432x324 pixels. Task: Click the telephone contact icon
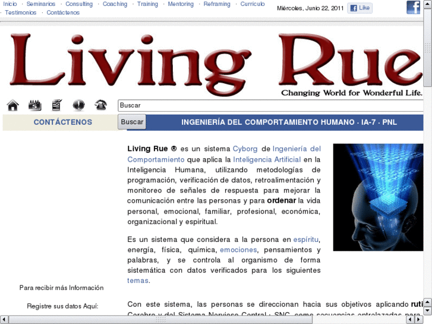100,105
